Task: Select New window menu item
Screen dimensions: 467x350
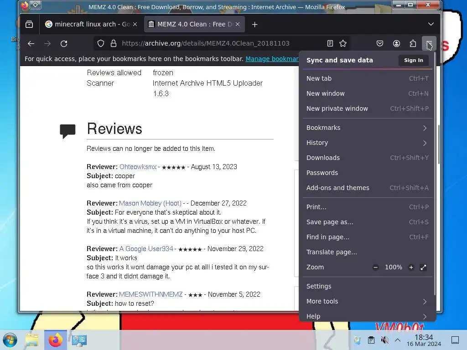Action: pyautogui.click(x=368, y=93)
